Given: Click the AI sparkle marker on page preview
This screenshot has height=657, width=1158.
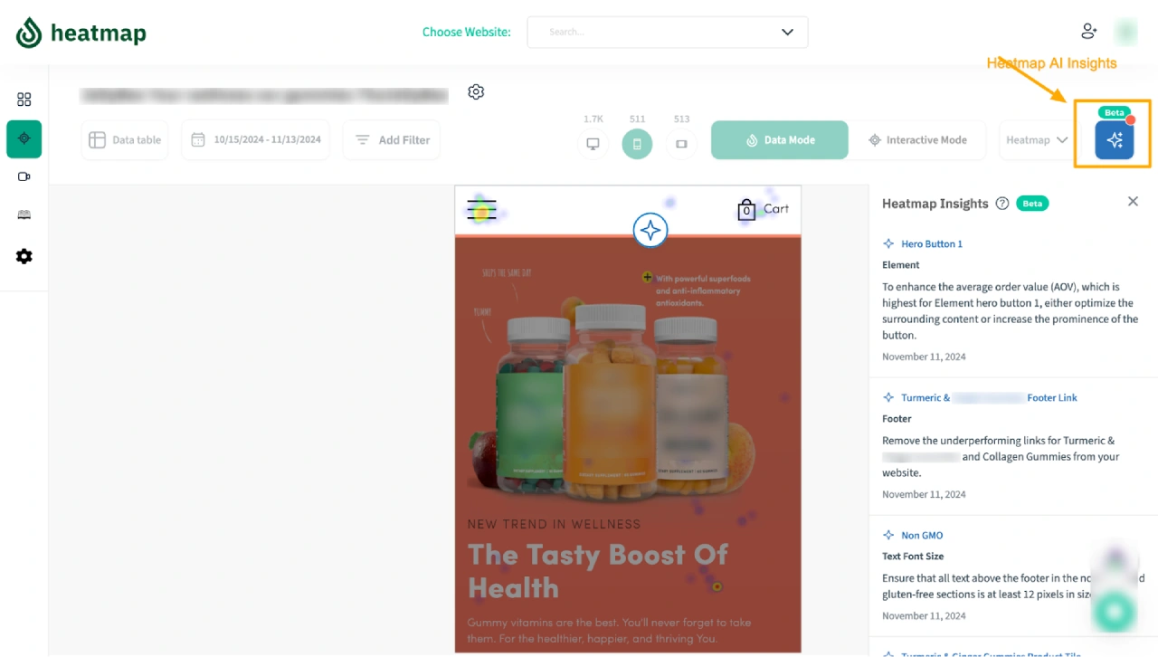Looking at the screenshot, I should 650,230.
